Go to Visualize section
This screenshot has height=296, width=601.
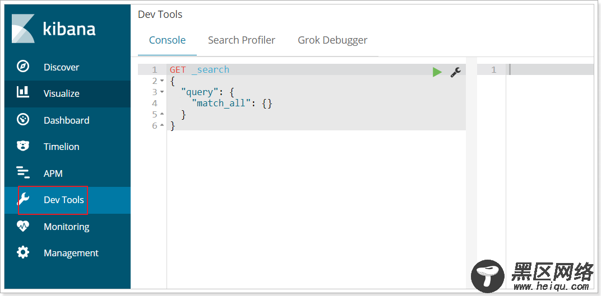click(61, 93)
